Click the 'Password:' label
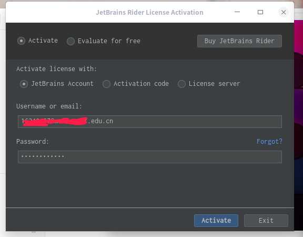This screenshot has width=303, height=237. point(33,142)
